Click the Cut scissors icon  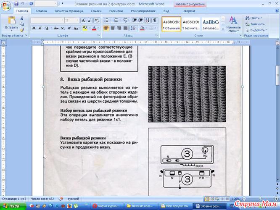coord(22,18)
